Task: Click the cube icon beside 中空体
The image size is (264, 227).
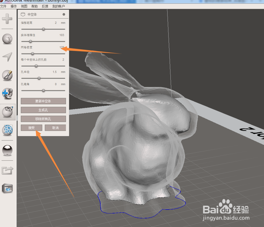Action: click(x=23, y=14)
